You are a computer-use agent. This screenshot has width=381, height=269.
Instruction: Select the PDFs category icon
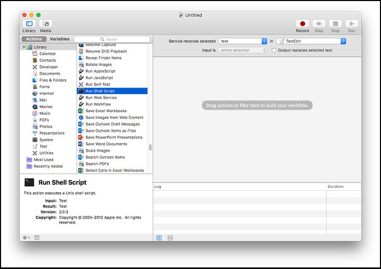(35, 120)
